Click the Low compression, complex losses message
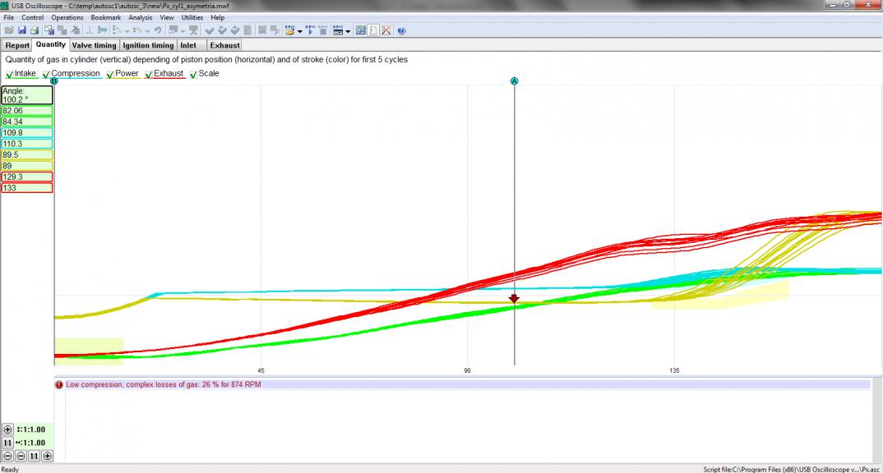Screen dimensions: 883x473 point(164,384)
